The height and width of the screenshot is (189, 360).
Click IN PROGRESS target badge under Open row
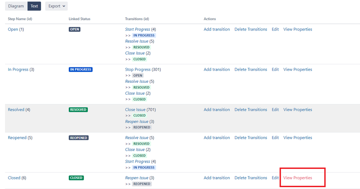click(x=144, y=35)
